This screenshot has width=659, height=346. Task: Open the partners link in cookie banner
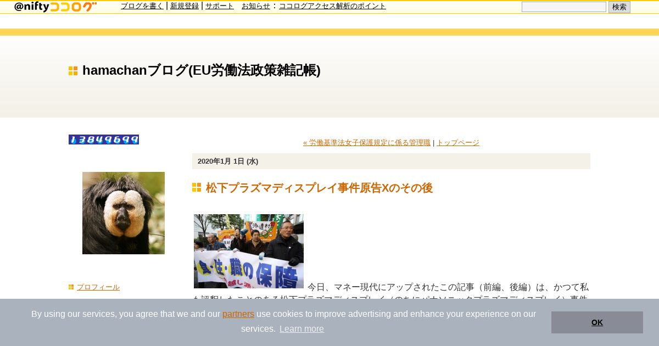[238, 314]
